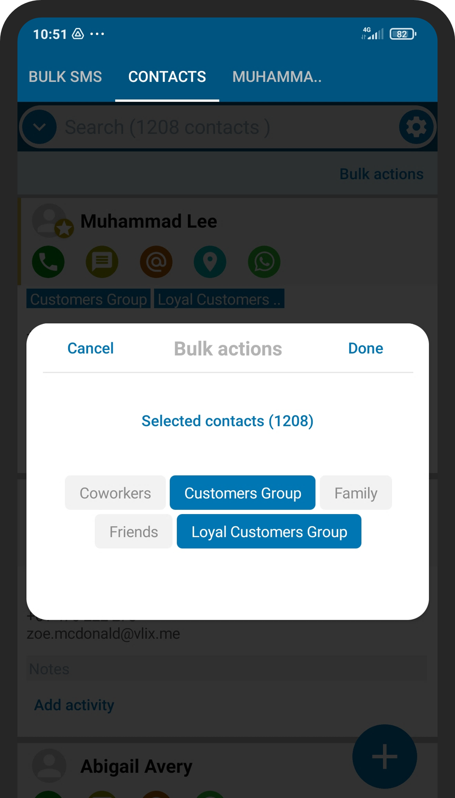
Task: Tap the SMS message icon for Muhammad Lee
Action: (102, 262)
